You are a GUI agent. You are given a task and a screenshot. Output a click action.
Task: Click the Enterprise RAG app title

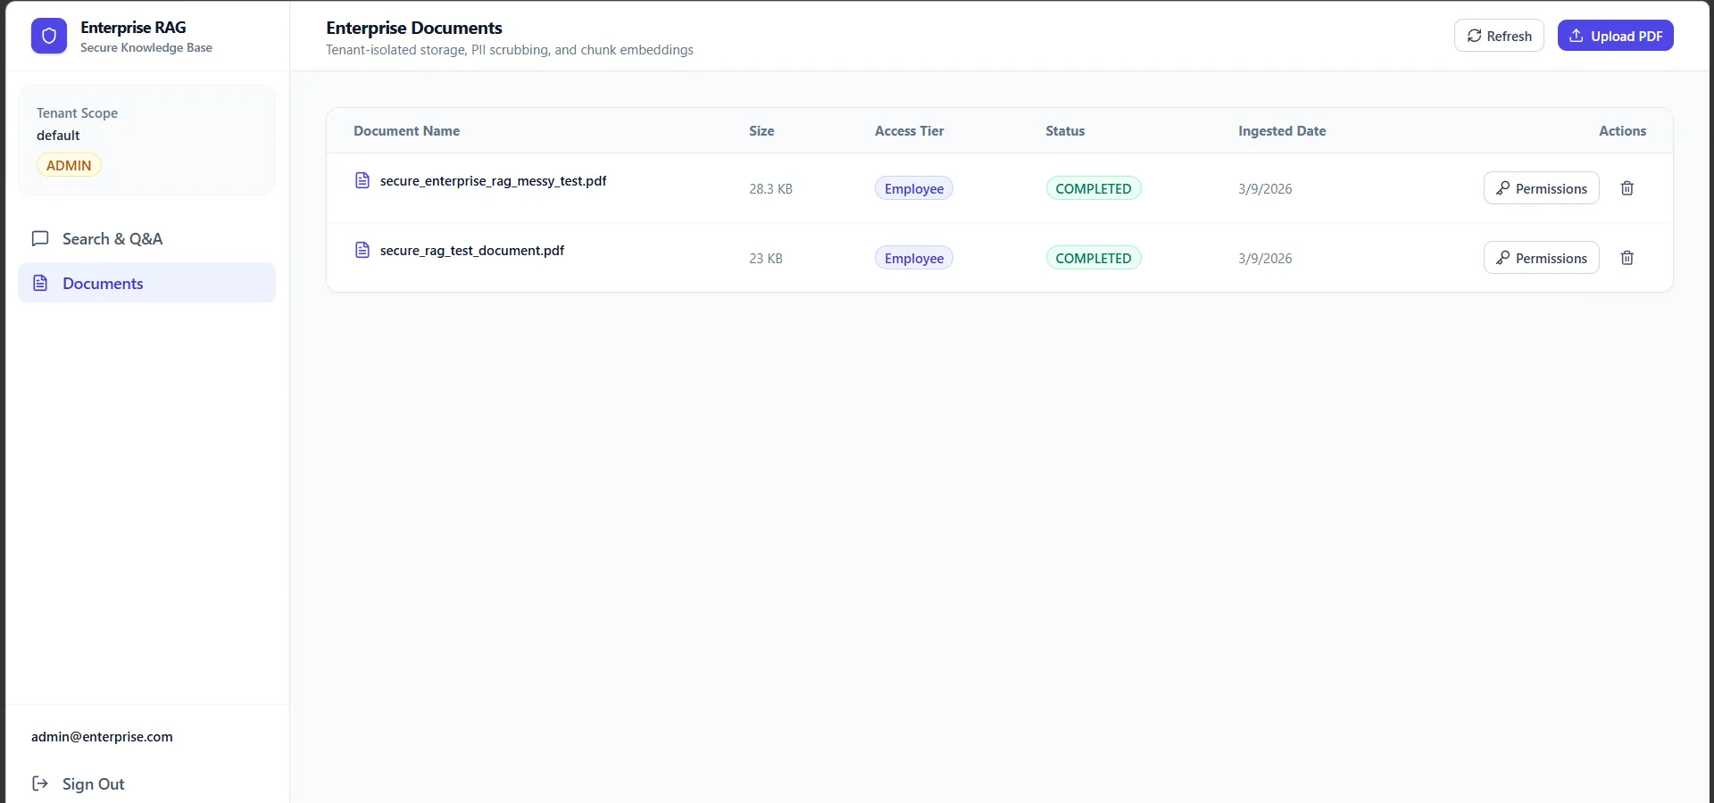coord(133,27)
